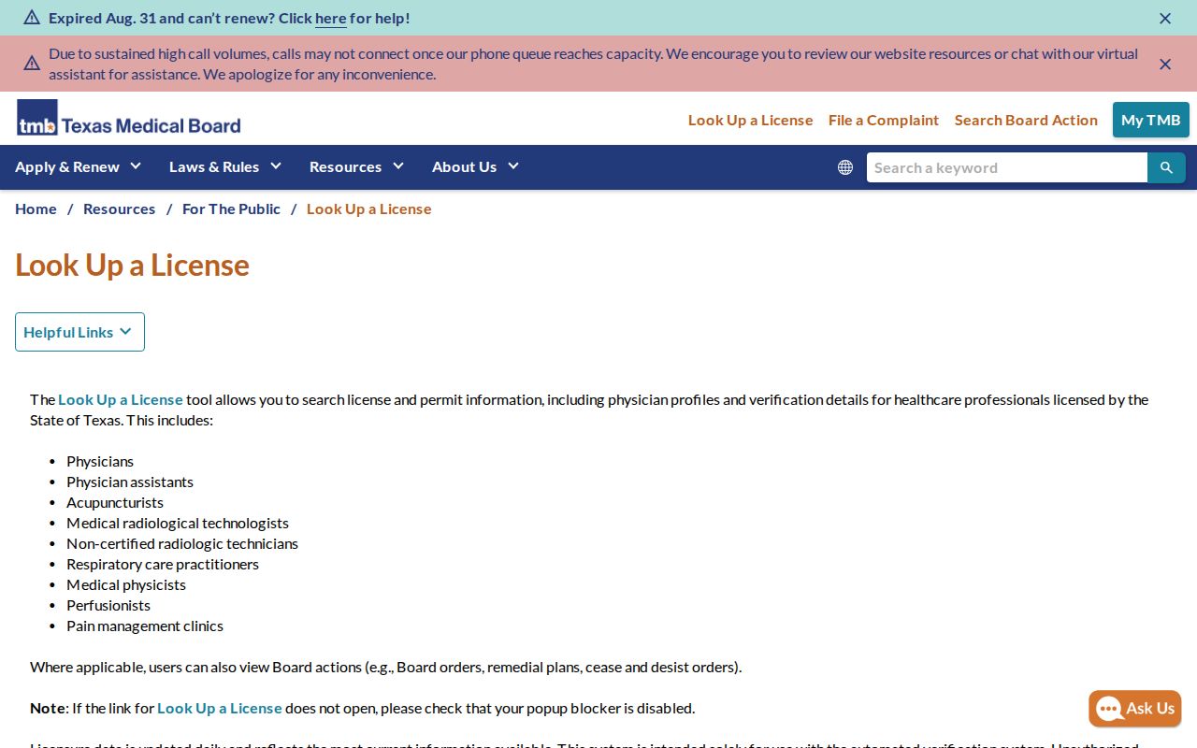This screenshot has height=748, width=1197.
Task: Click the Look Up a License breadcrumb
Action: tap(369, 209)
